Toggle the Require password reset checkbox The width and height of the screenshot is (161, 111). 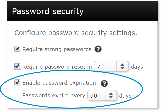pos(18,66)
